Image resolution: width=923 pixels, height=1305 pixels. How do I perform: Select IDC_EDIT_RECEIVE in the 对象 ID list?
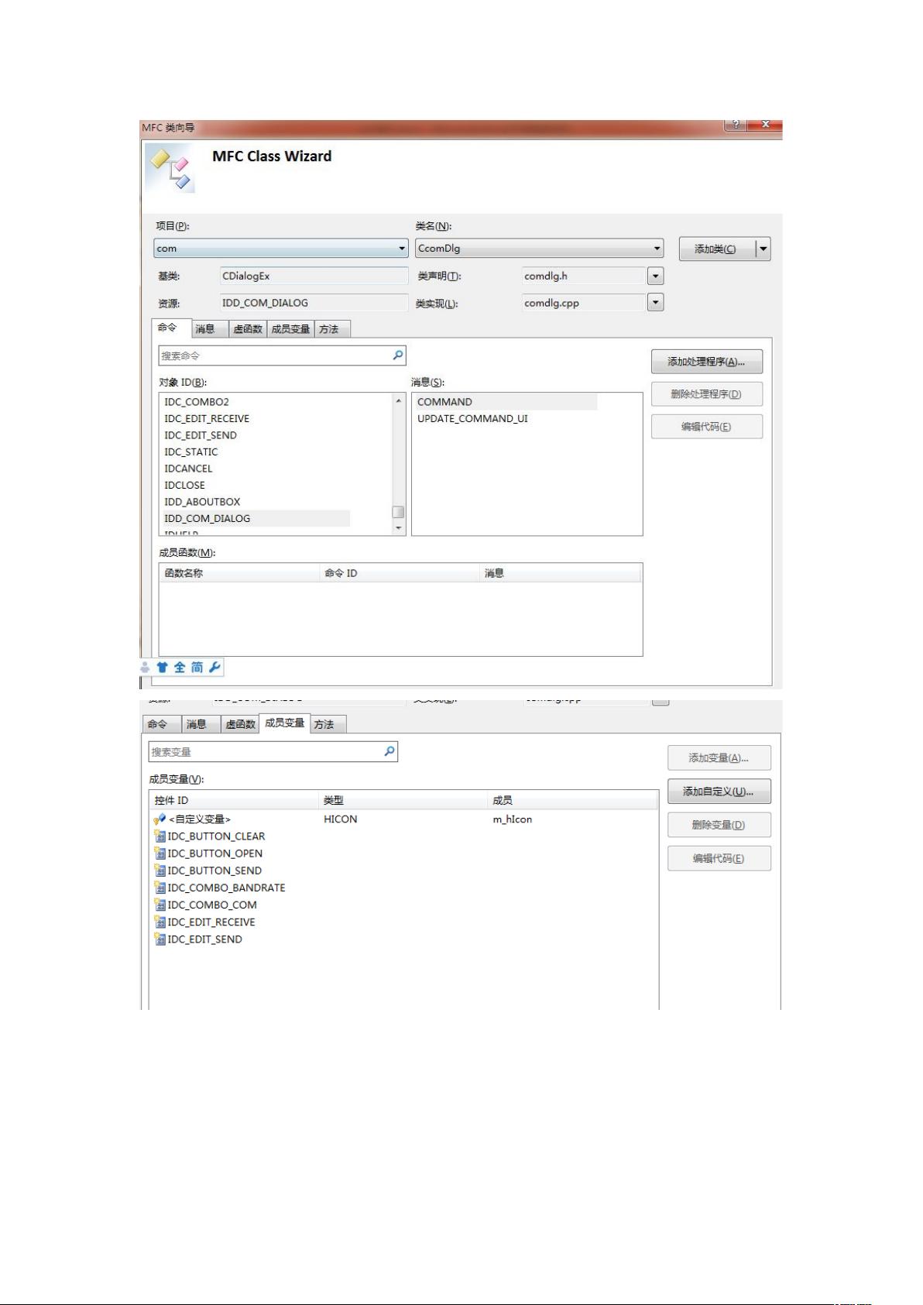(x=207, y=418)
